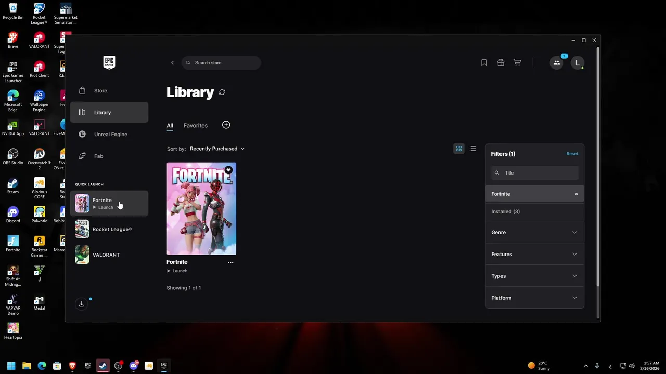Click the Fortnite cover thumbnail
The height and width of the screenshot is (374, 666).
tap(201, 209)
